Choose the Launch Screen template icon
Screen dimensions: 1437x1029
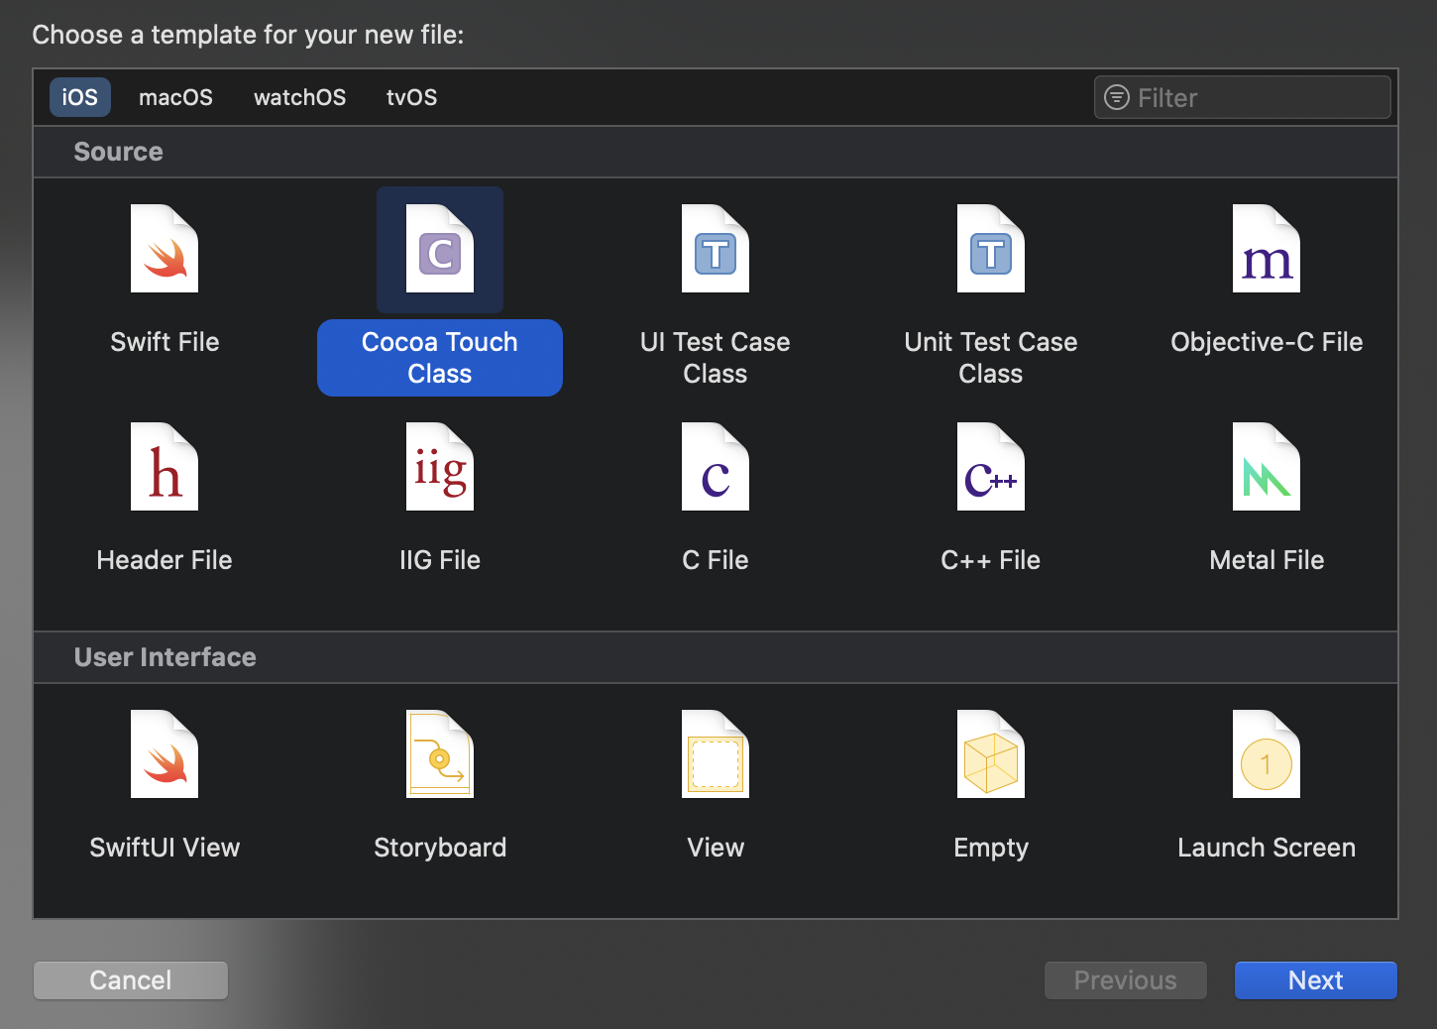click(x=1267, y=754)
